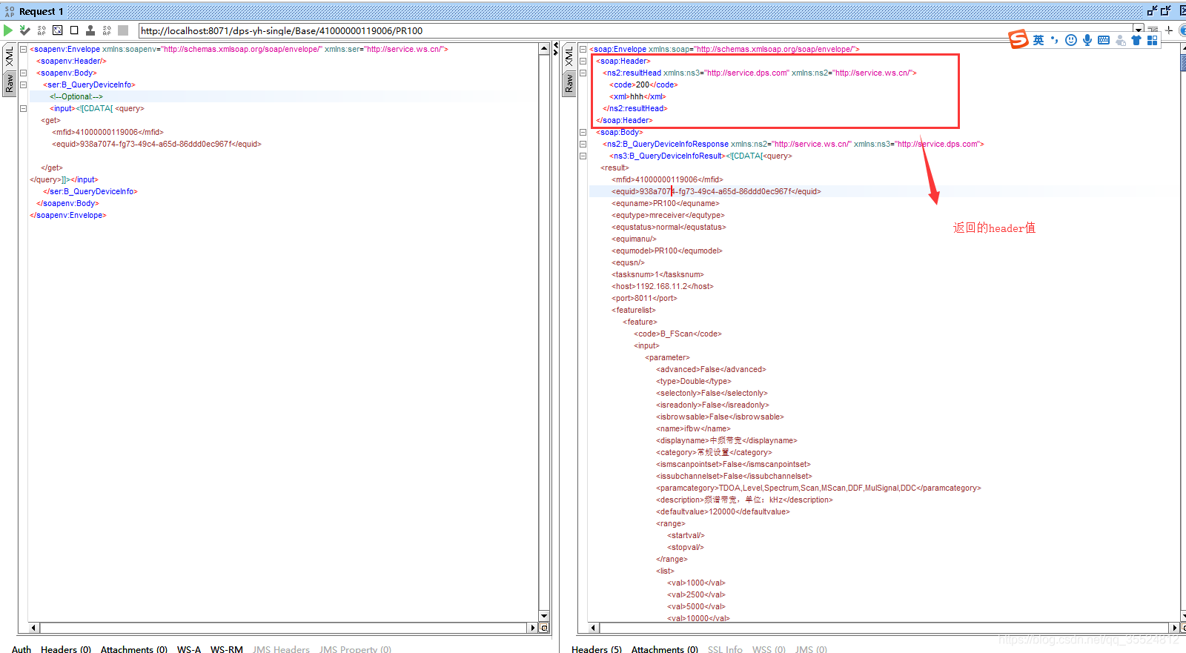Image resolution: width=1186 pixels, height=653 pixels.
Task: Click the square arrows icon in the request toolbar
Action: (57, 30)
